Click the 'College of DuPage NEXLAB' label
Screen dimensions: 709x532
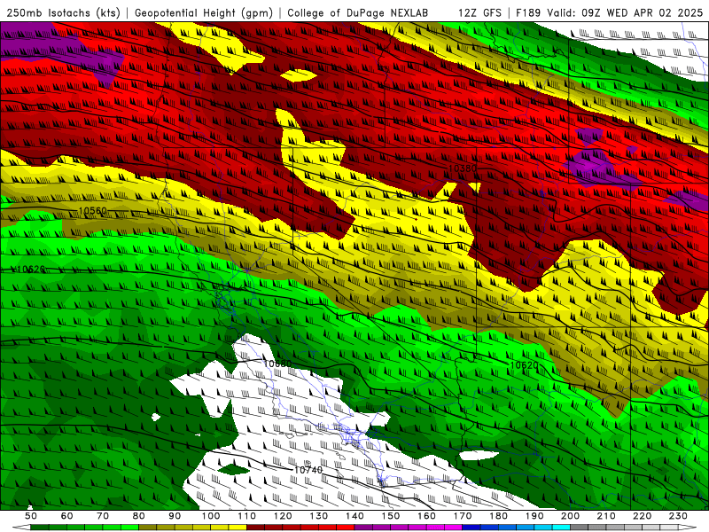[358, 13]
